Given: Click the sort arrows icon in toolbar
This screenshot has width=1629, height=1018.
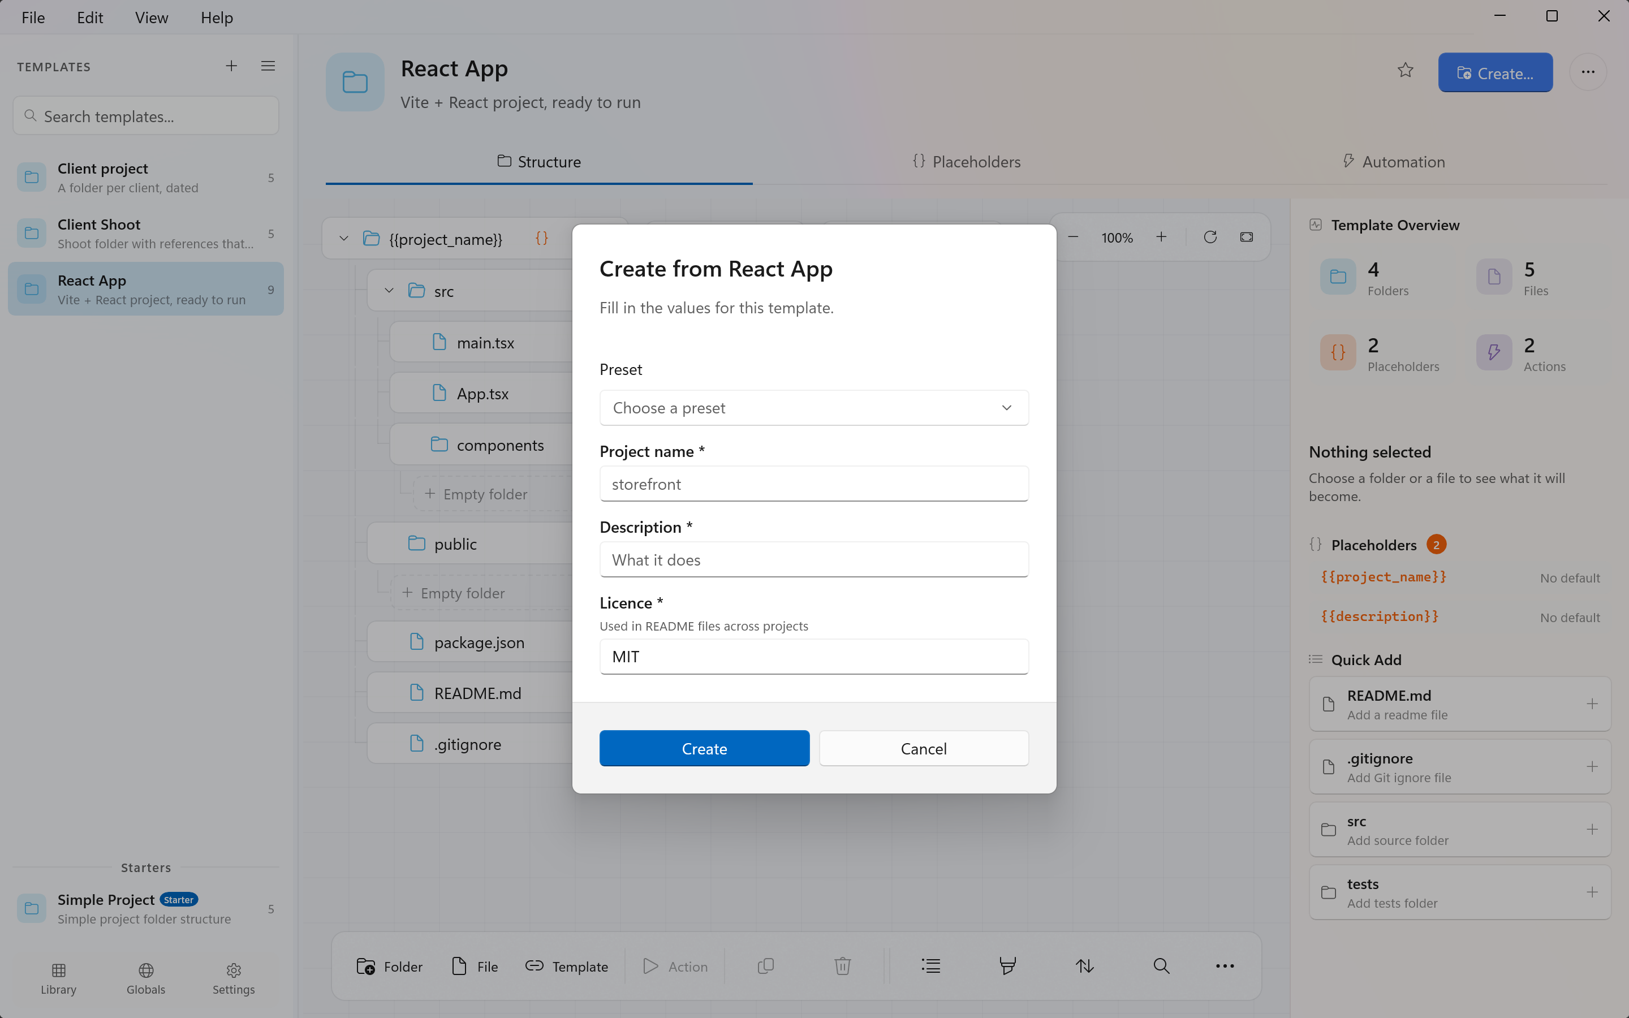Looking at the screenshot, I should (1084, 966).
